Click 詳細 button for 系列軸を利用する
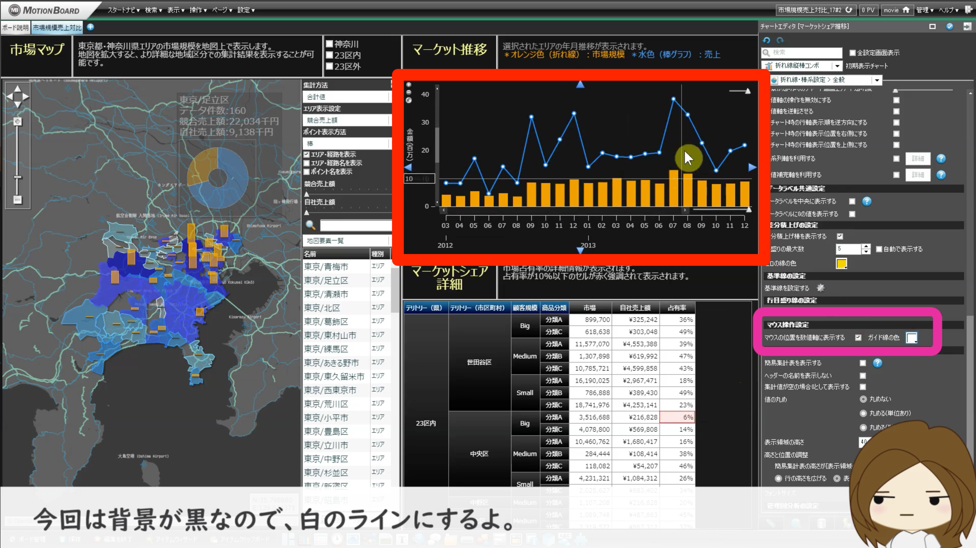 pos(918,159)
